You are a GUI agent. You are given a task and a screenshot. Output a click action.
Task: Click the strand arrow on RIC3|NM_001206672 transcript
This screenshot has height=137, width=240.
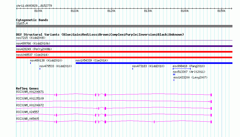click(x=97, y=108)
